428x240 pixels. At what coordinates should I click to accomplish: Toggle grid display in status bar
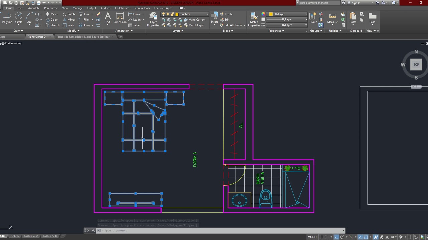click(x=321, y=237)
